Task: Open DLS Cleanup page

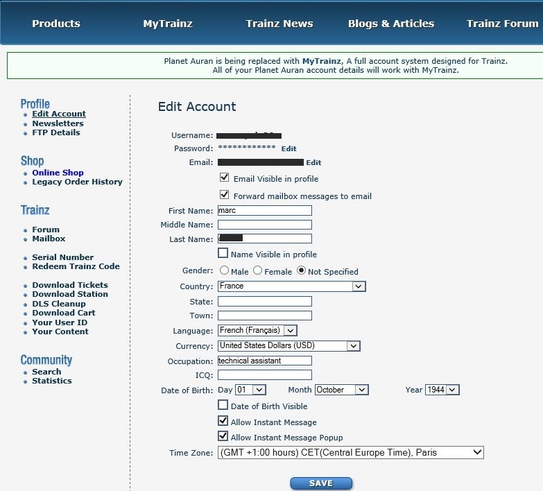Action: point(59,304)
